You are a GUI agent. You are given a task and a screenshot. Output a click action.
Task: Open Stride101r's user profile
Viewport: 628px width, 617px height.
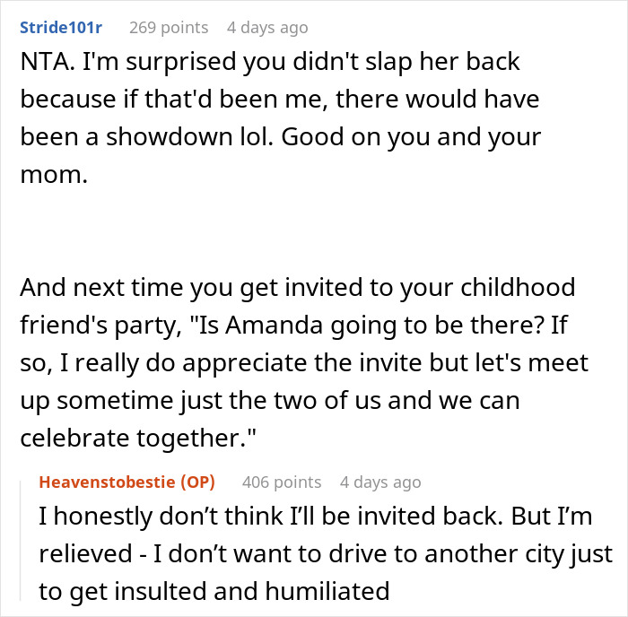coord(61,28)
